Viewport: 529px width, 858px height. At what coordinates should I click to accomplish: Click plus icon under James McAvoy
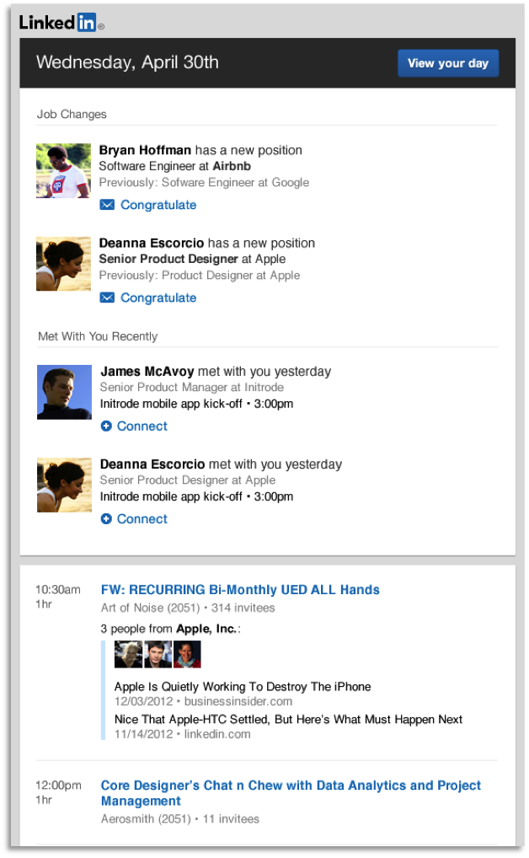point(106,426)
